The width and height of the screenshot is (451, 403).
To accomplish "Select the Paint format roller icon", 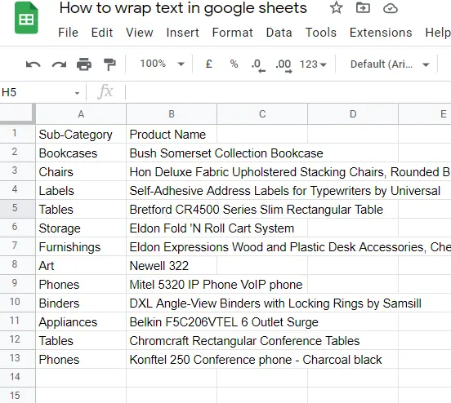I will [109, 64].
